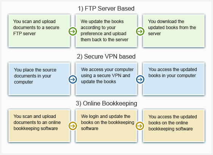
Task: Click the words 'secure VPN' in middle blue box
Action: (x=109, y=76)
